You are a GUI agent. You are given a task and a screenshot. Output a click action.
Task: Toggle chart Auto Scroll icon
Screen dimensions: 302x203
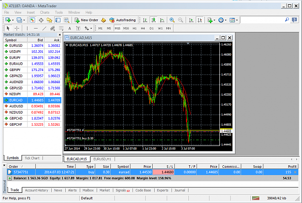coord(191,20)
